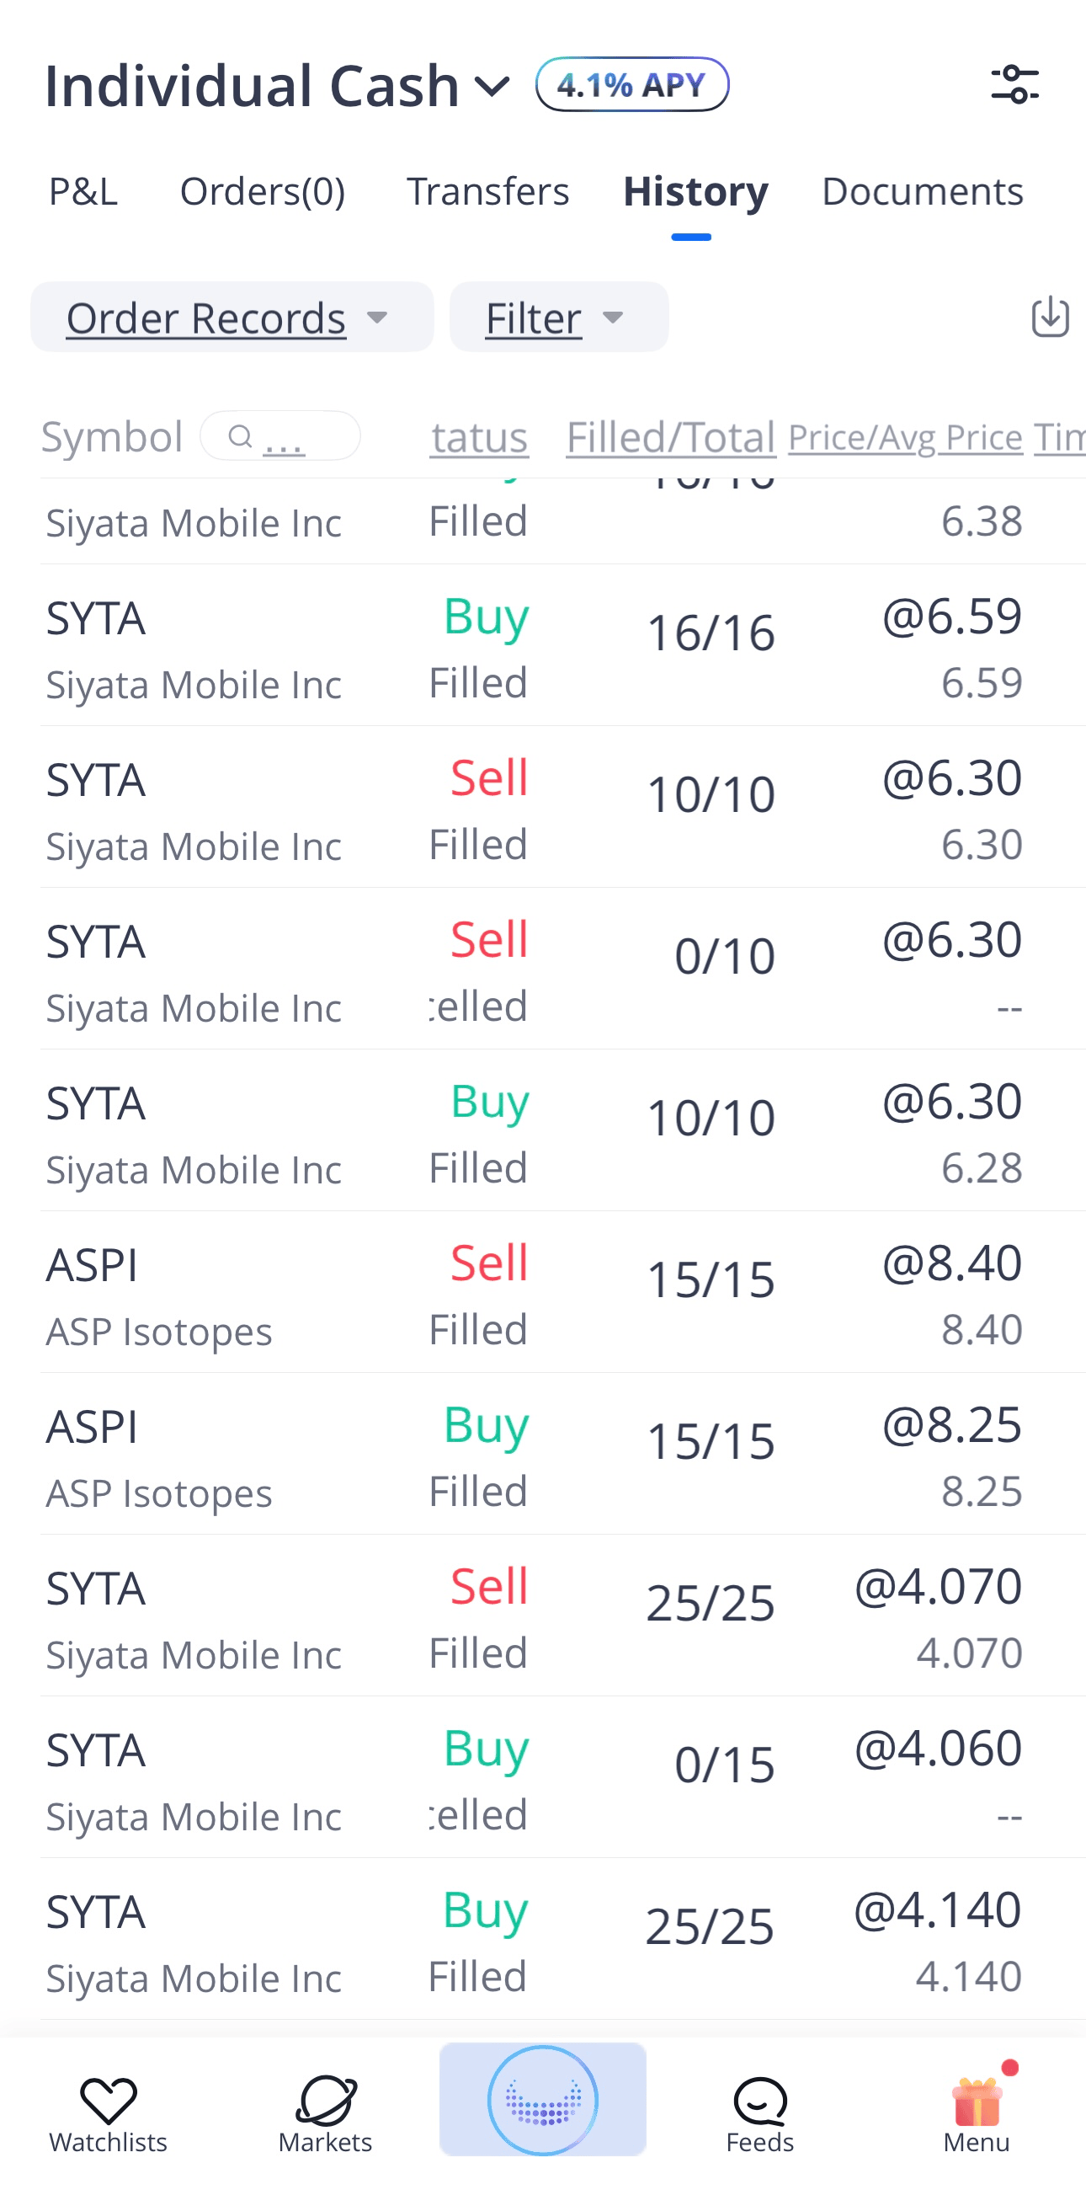Open the account settings sliders icon

[1014, 84]
